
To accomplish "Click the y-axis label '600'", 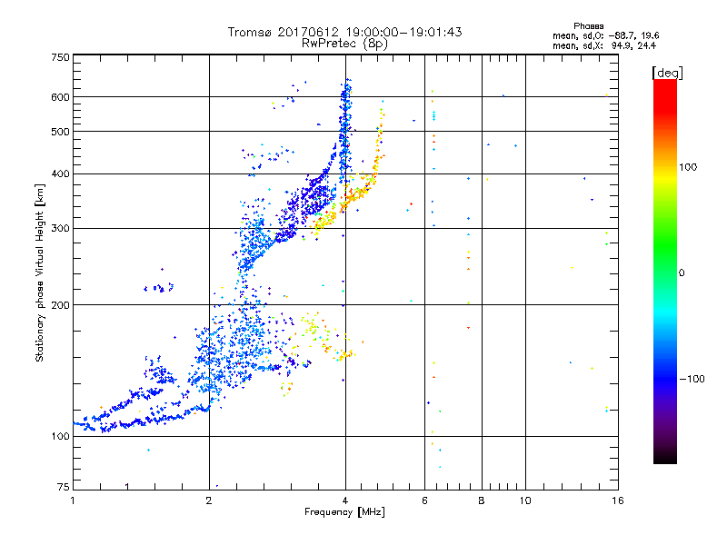I will (x=60, y=97).
